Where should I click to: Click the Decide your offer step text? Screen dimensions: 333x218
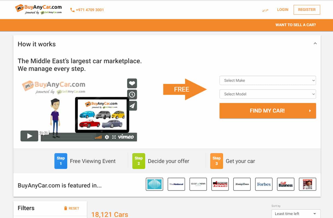[168, 161]
